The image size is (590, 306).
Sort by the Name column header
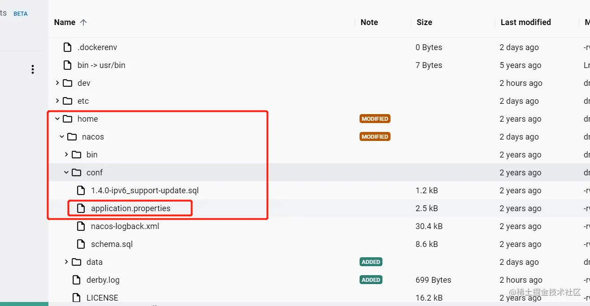pos(65,22)
